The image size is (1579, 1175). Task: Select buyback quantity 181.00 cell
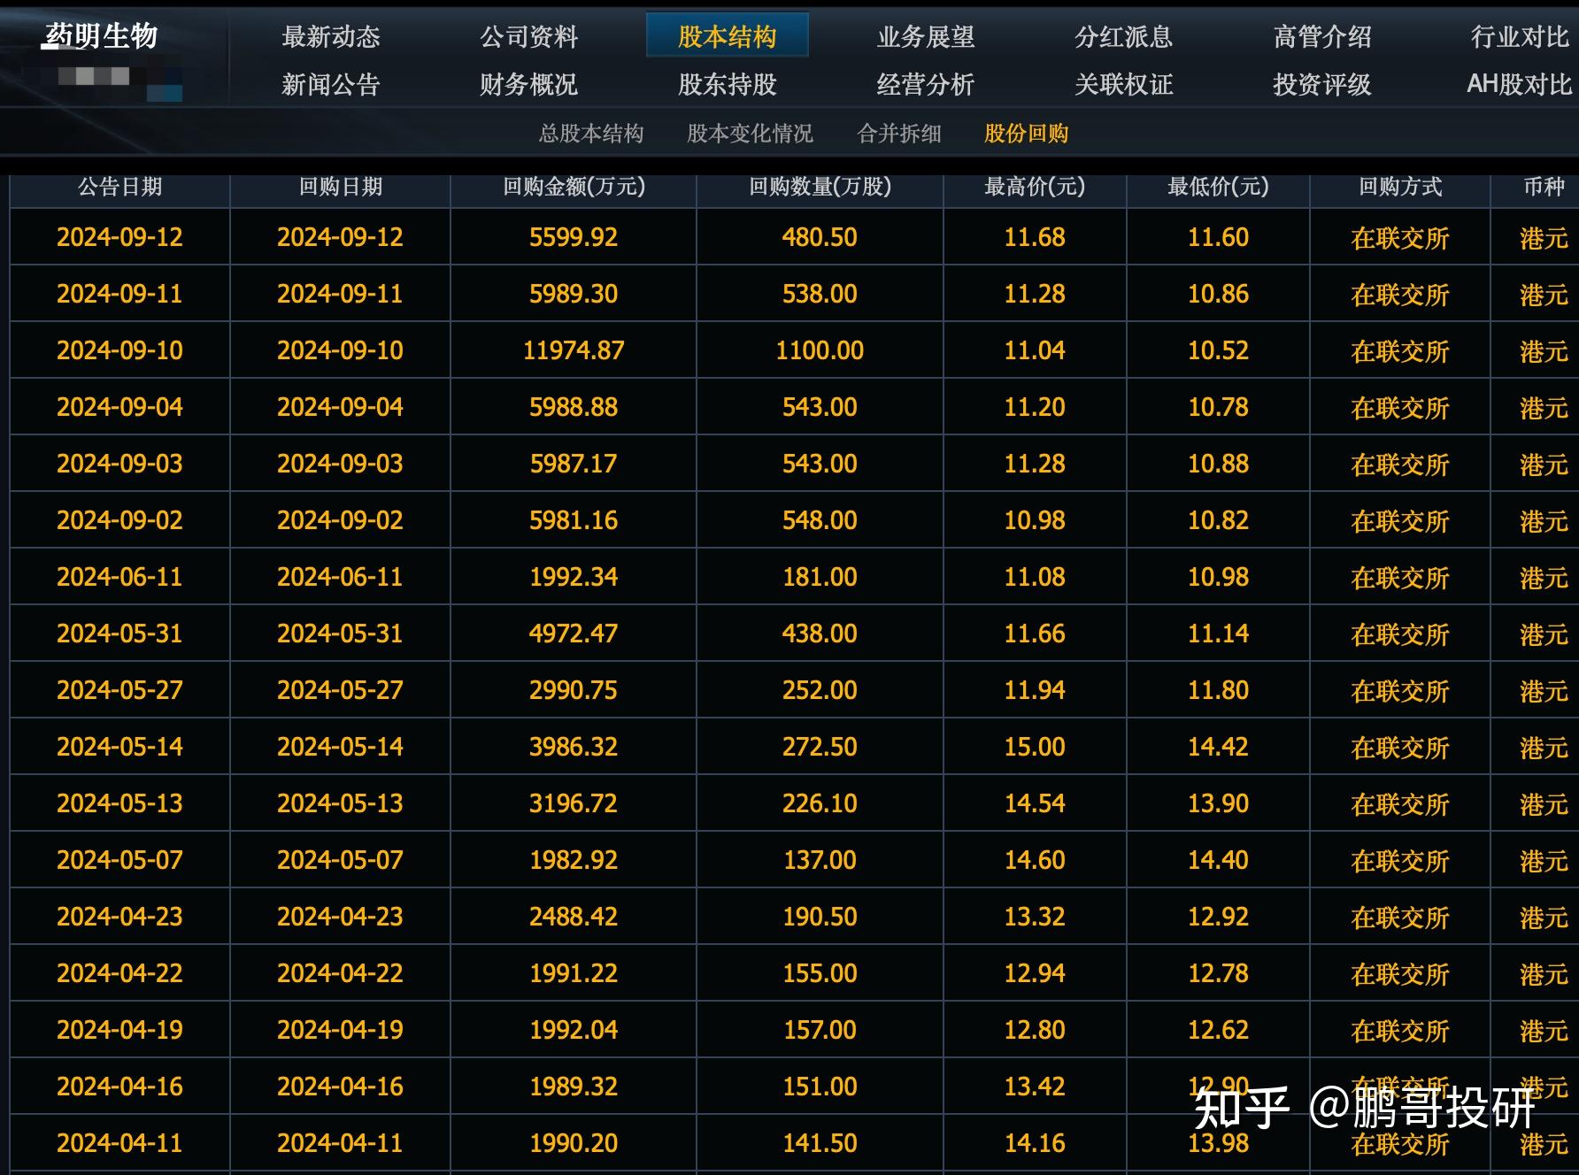(x=820, y=577)
